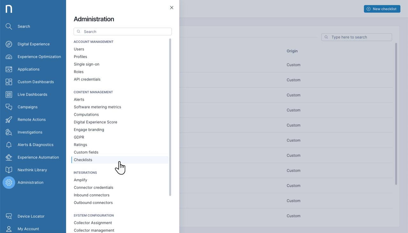Open the Campaigns section
Image resolution: width=408 pixels, height=233 pixels.
pos(9,107)
